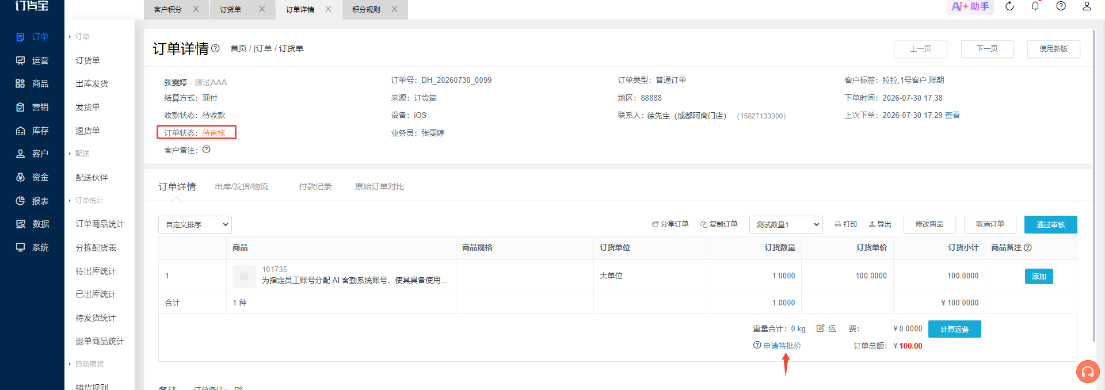Image resolution: width=1105 pixels, height=390 pixels.
Task: Click the refresh icon in top bar
Action: 1009,6
